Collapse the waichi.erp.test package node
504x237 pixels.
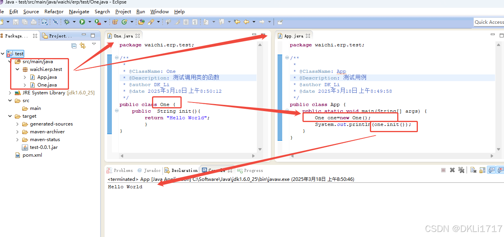[x=17, y=70]
